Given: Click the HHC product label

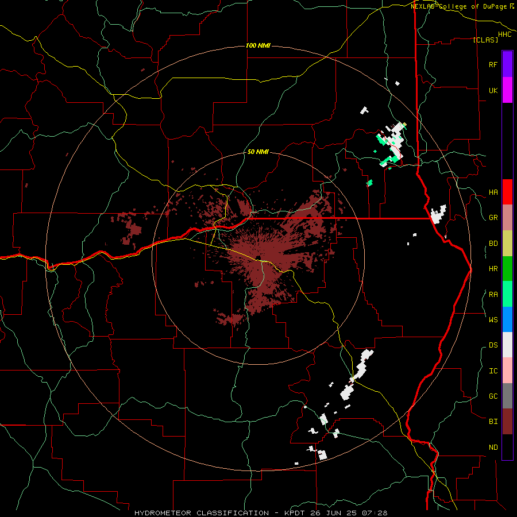Looking at the screenshot, I should point(504,34).
